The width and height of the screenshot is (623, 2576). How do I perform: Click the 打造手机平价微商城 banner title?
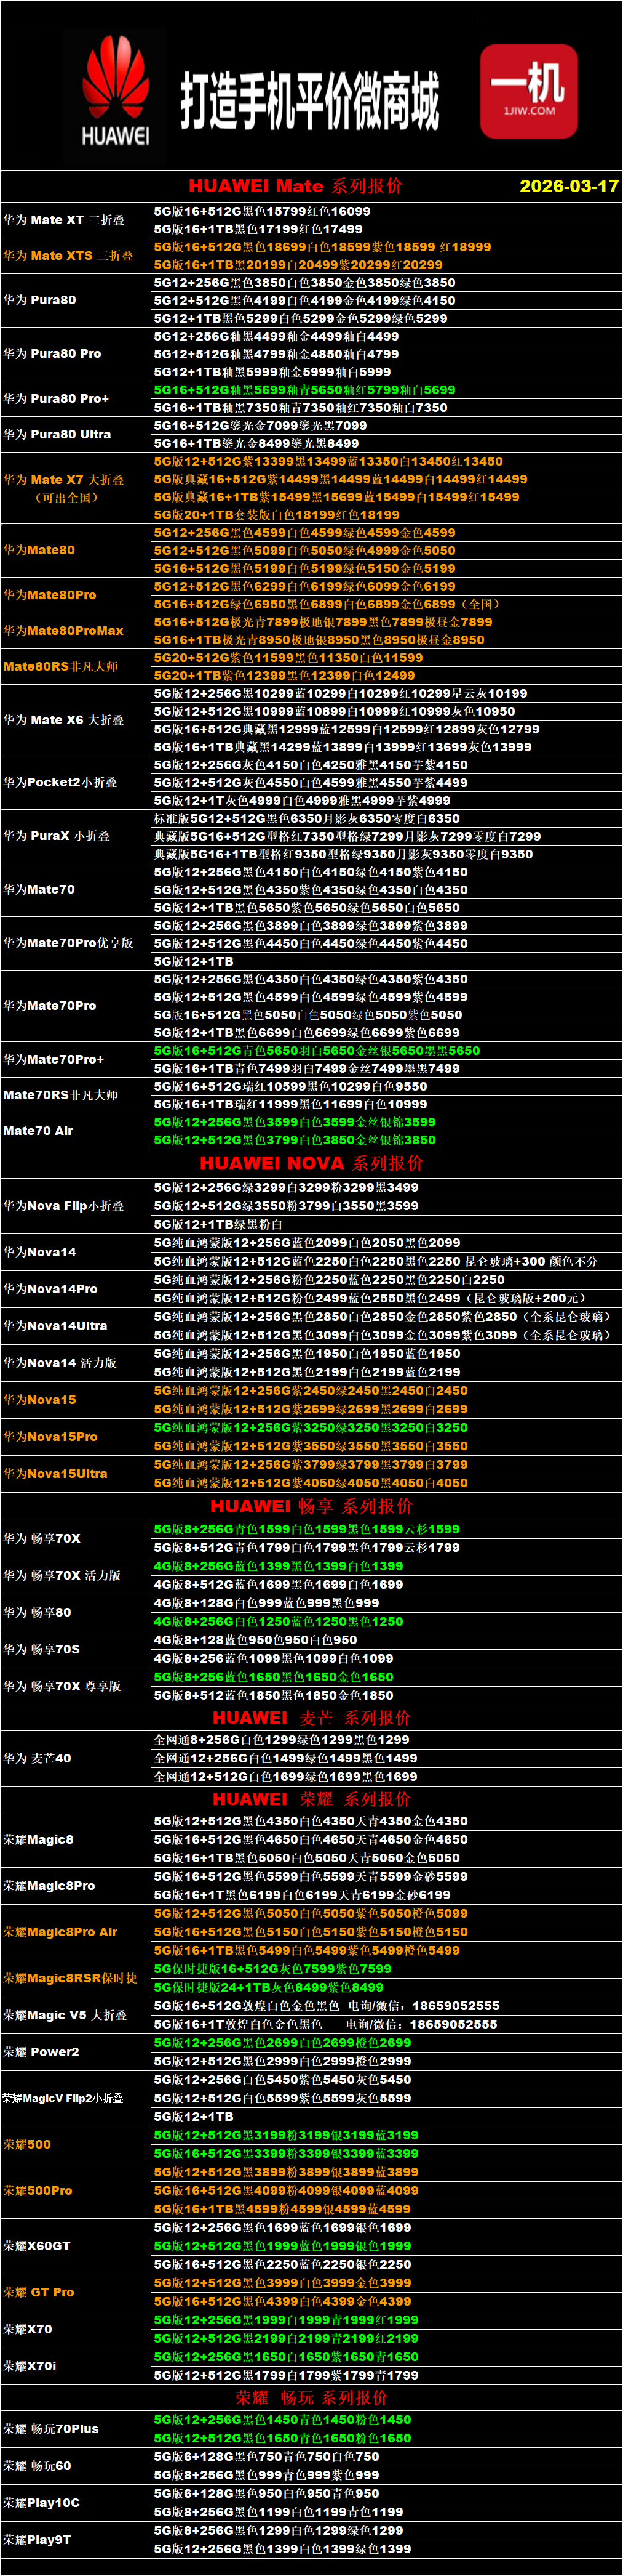pyautogui.click(x=309, y=100)
